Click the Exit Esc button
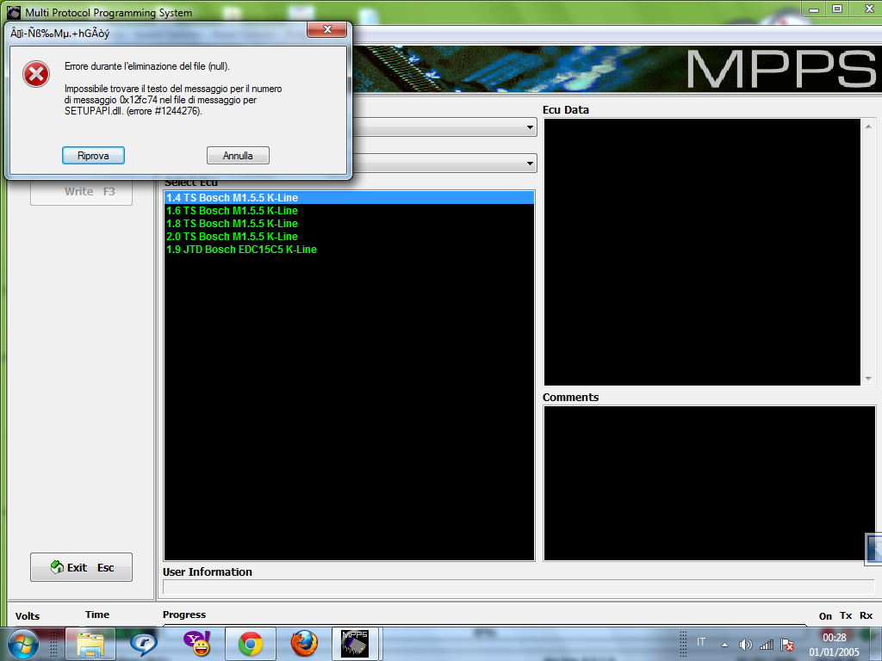The height and width of the screenshot is (661, 882). pos(81,567)
